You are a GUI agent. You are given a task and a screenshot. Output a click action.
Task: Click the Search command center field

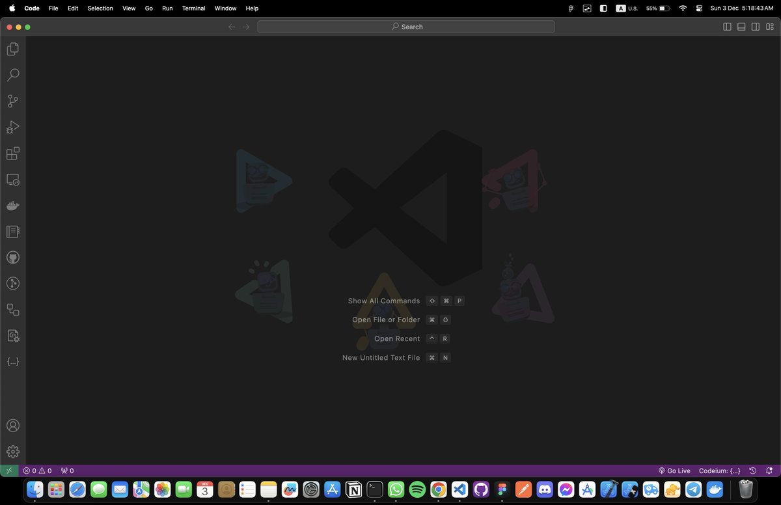(406, 27)
